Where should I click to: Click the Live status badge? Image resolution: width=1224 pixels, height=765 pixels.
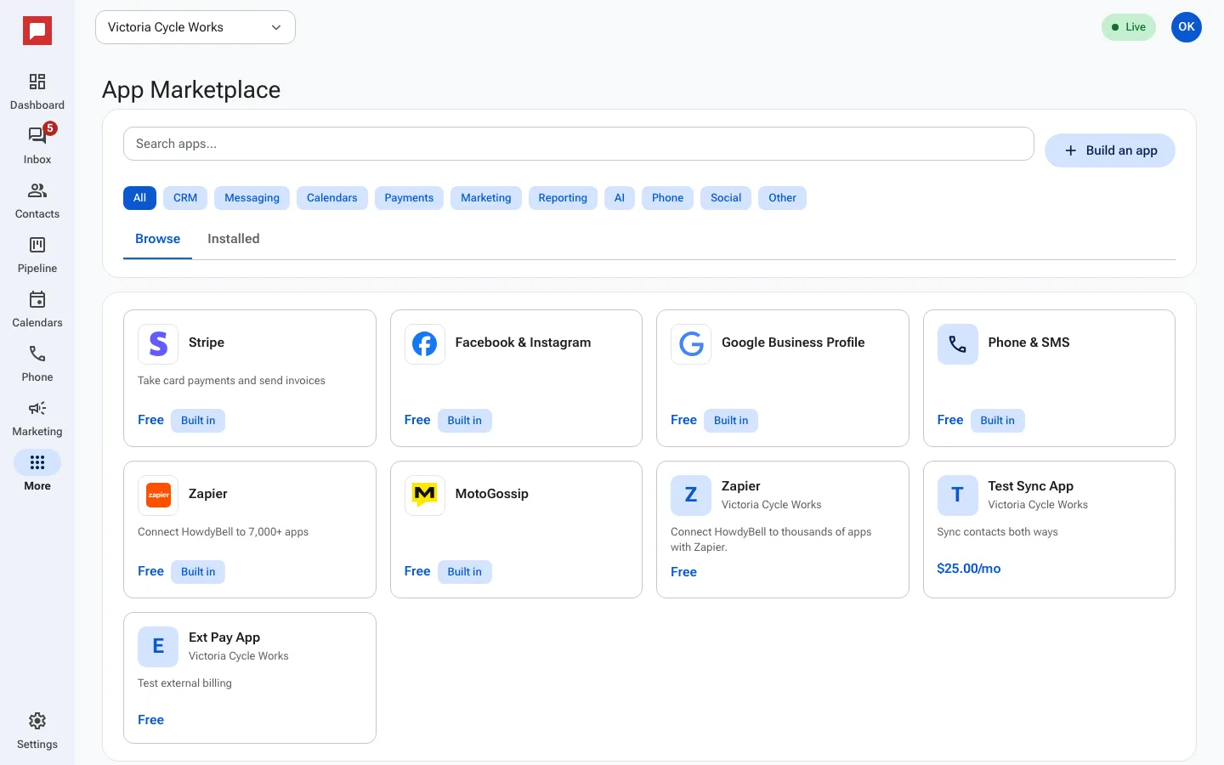click(1129, 27)
